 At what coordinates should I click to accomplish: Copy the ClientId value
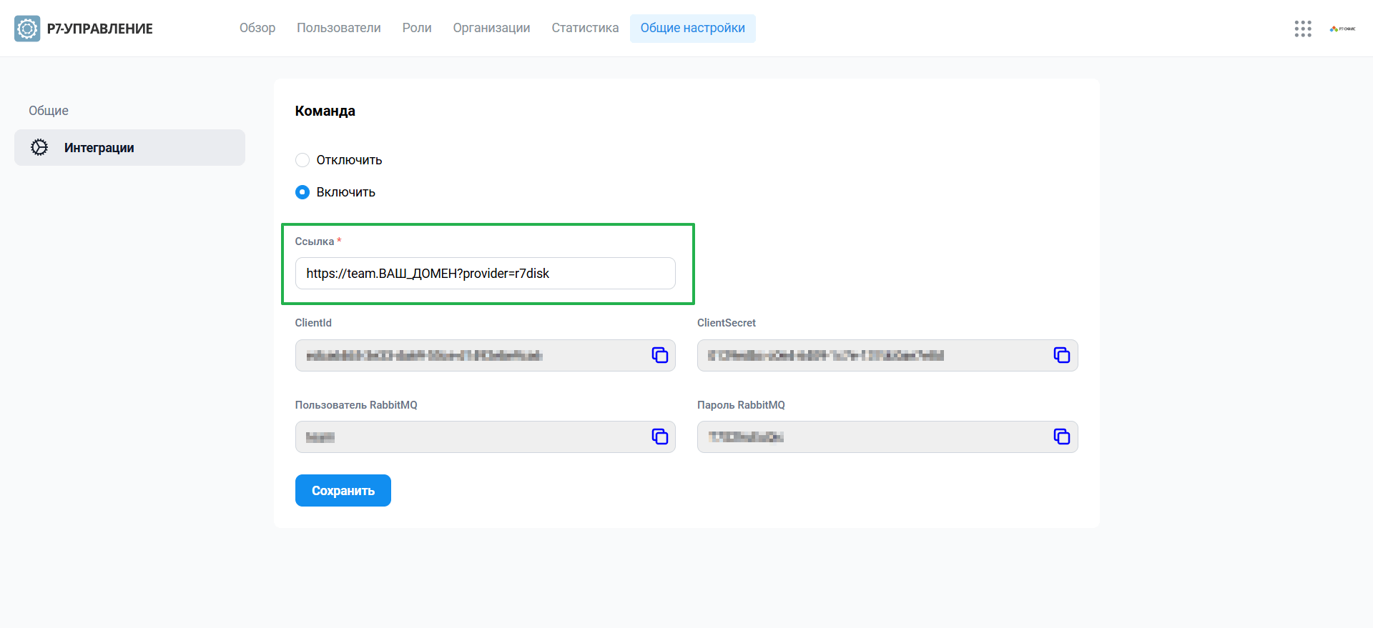pyautogui.click(x=659, y=355)
